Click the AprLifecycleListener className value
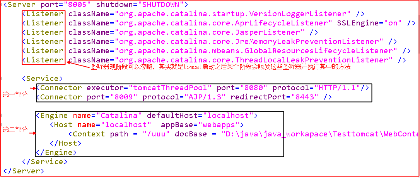The width and height of the screenshot is (420, 178). (x=224, y=23)
